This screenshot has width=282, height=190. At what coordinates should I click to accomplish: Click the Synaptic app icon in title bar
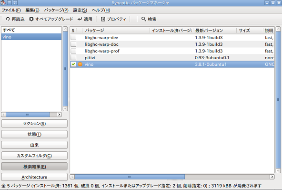[3, 3]
